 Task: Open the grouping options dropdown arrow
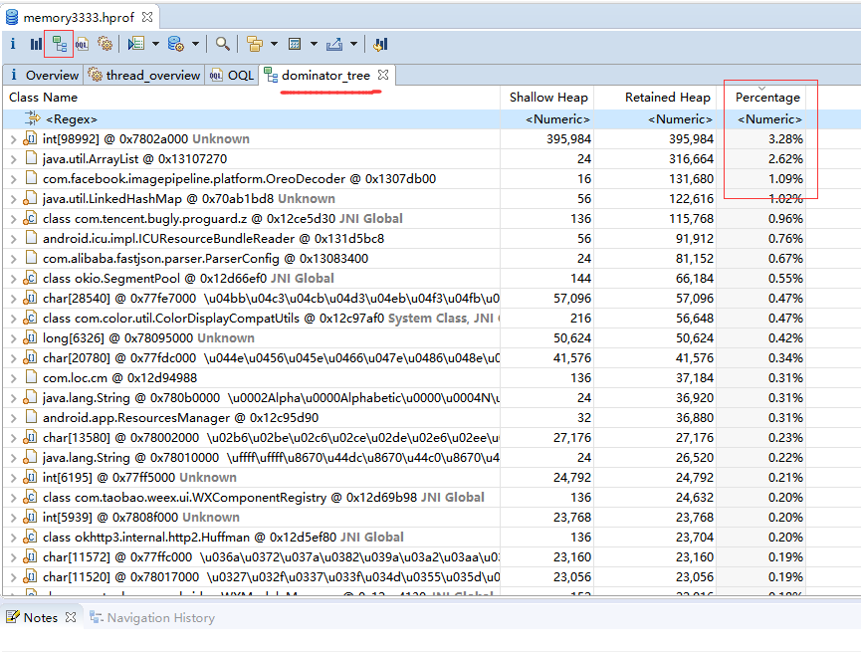click(276, 44)
